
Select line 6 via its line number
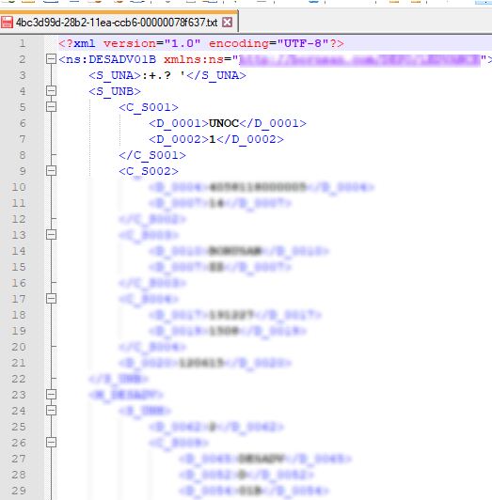tap(22, 123)
